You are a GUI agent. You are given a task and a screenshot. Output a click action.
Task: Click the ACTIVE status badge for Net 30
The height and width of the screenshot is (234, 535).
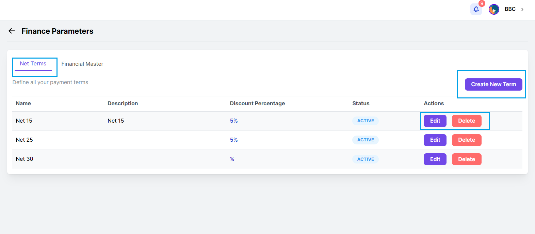pyautogui.click(x=366, y=159)
